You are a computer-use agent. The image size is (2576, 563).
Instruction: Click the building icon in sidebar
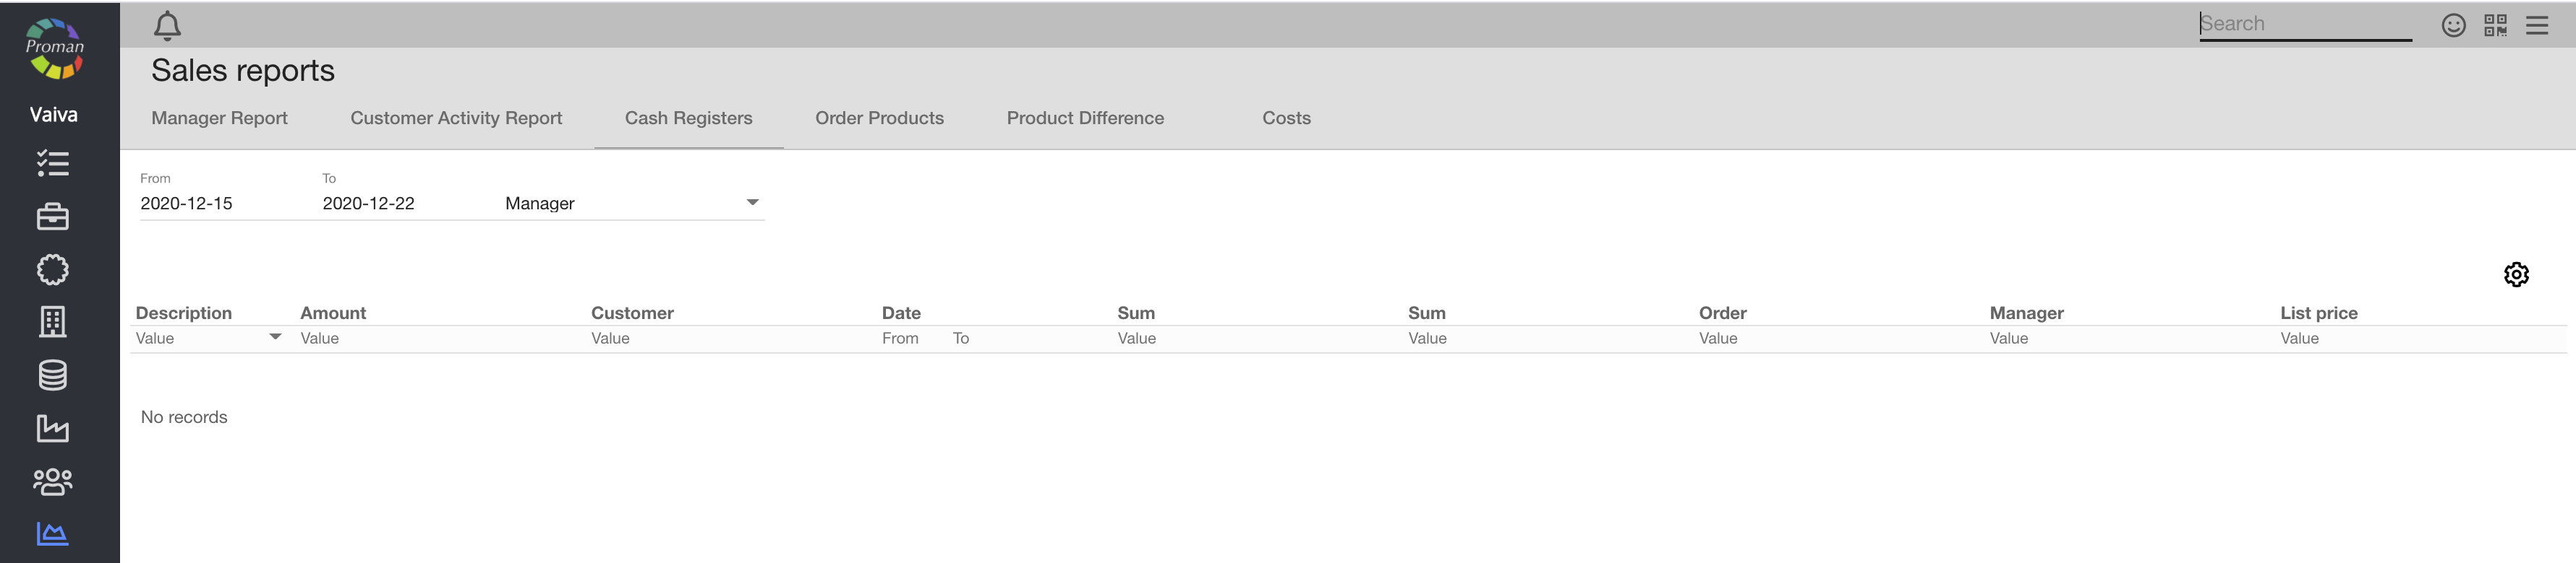53,321
